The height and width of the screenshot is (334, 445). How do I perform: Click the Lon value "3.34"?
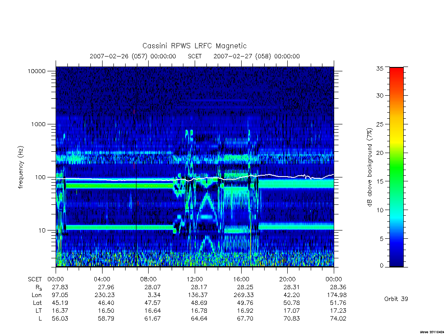point(154,295)
